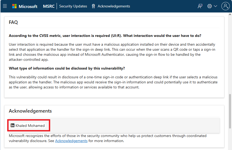The image size is (232, 150).
Task: Open the feedback icon in header
Action: pyautogui.click(x=200, y=6)
